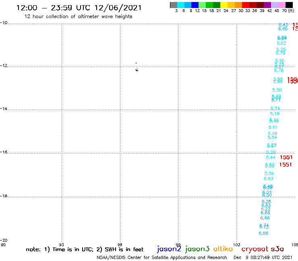Click the 5.78 wave height value

[279, 71]
